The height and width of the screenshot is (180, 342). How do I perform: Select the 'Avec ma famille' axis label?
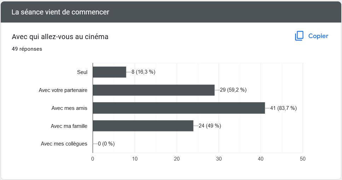(x=69, y=126)
